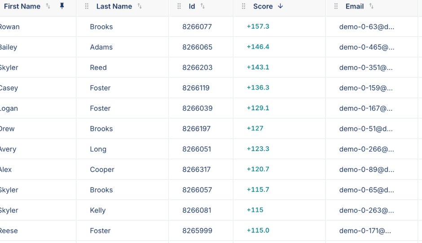This screenshot has width=422, height=243.
Task: Sort by Email using its sort arrows
Action: click(371, 6)
